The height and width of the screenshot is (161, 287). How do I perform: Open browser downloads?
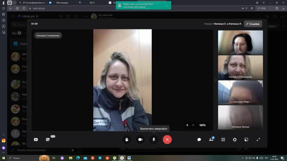coord(283,8)
